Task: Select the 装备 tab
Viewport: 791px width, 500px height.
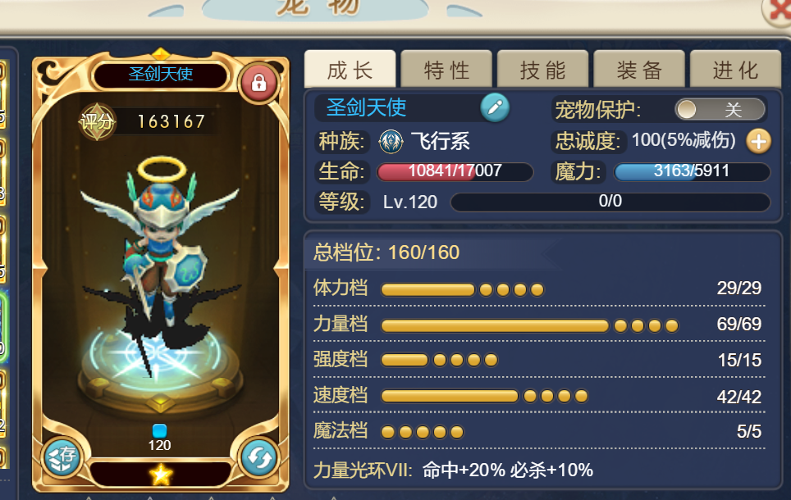Action: 639,70
